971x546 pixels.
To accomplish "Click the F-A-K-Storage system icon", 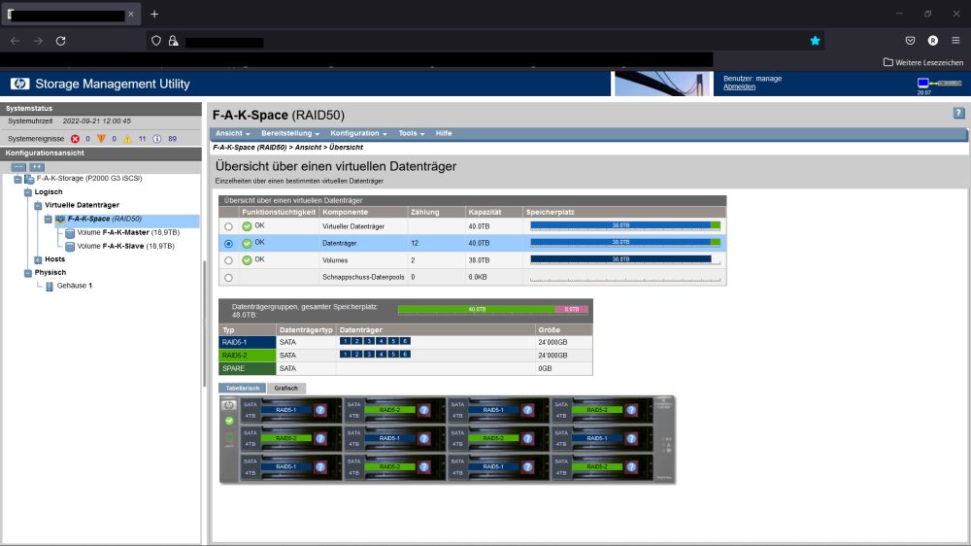I will (29, 179).
